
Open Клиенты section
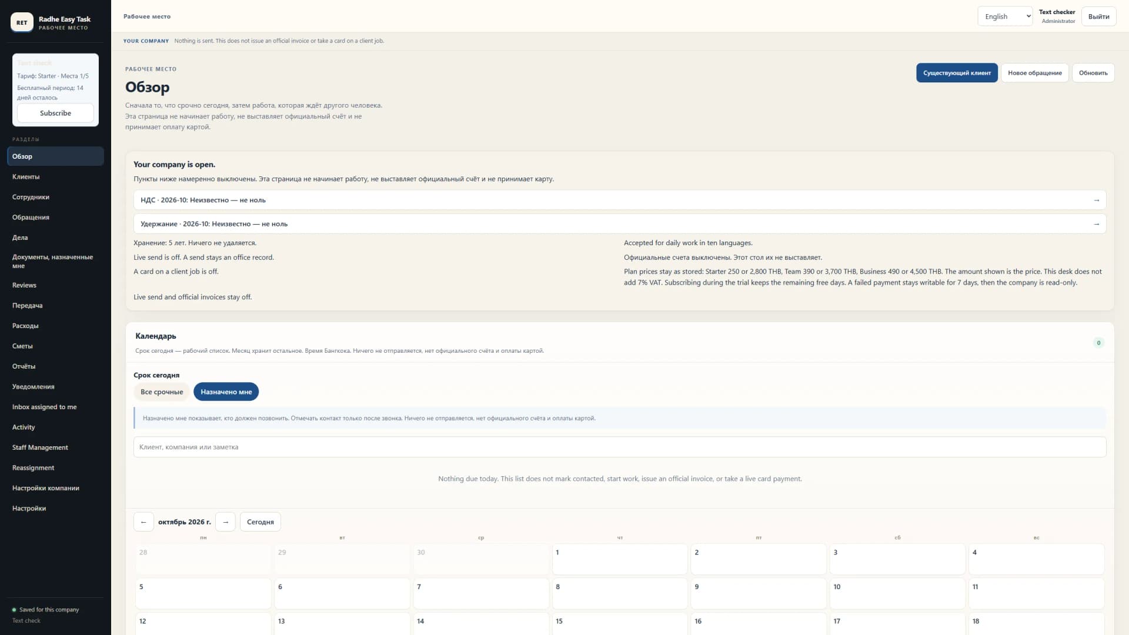pyautogui.click(x=55, y=177)
